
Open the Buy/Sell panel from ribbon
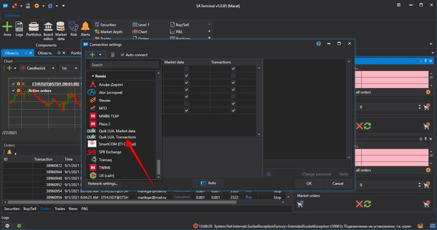(180, 25)
